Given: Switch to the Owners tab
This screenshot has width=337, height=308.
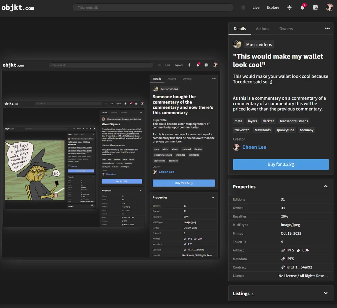Looking at the screenshot, I should click(x=286, y=29).
